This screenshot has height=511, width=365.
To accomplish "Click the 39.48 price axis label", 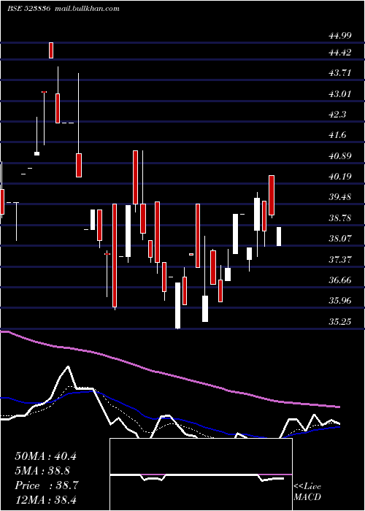I will pos(340,197).
